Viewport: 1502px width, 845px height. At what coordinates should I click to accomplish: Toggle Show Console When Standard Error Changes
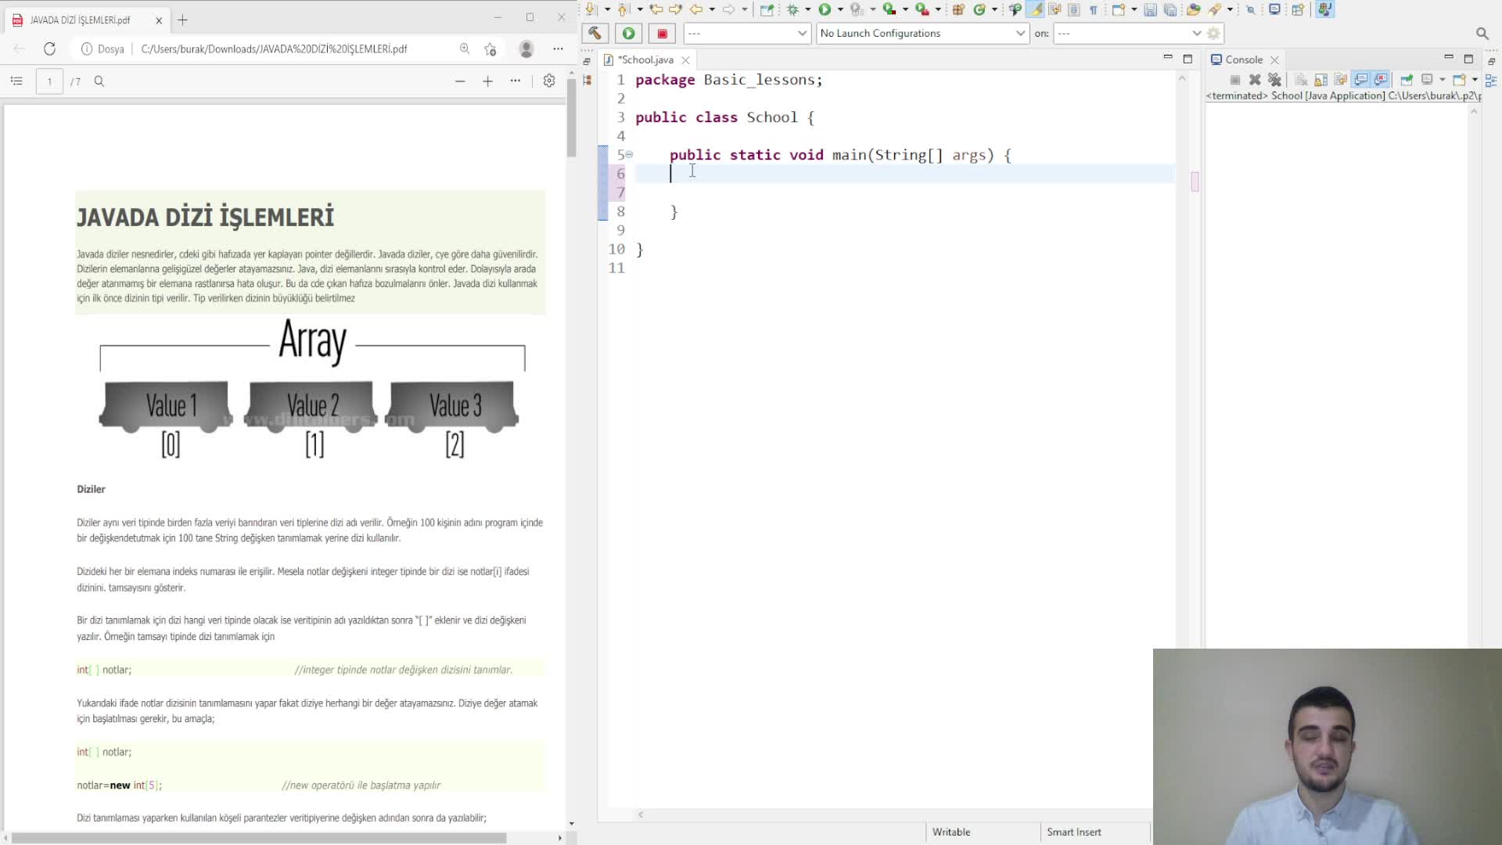pos(1381,80)
